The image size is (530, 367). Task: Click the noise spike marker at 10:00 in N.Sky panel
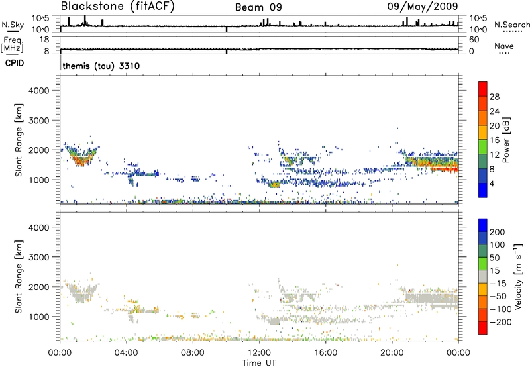227,30
